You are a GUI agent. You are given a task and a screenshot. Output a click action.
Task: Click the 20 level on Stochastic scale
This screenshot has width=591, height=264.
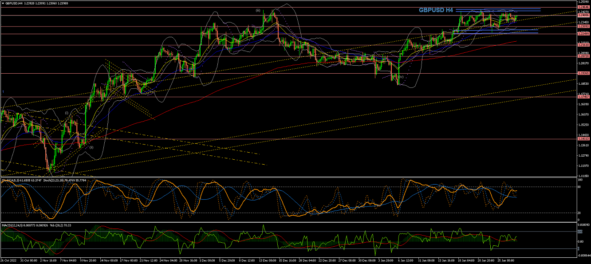[579, 213]
